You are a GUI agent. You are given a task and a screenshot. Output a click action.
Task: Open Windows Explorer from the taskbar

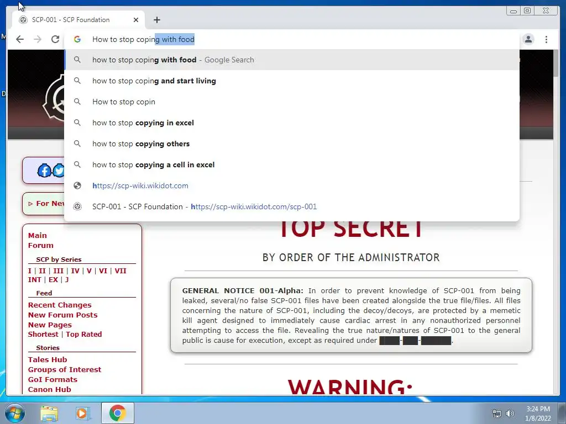point(49,413)
